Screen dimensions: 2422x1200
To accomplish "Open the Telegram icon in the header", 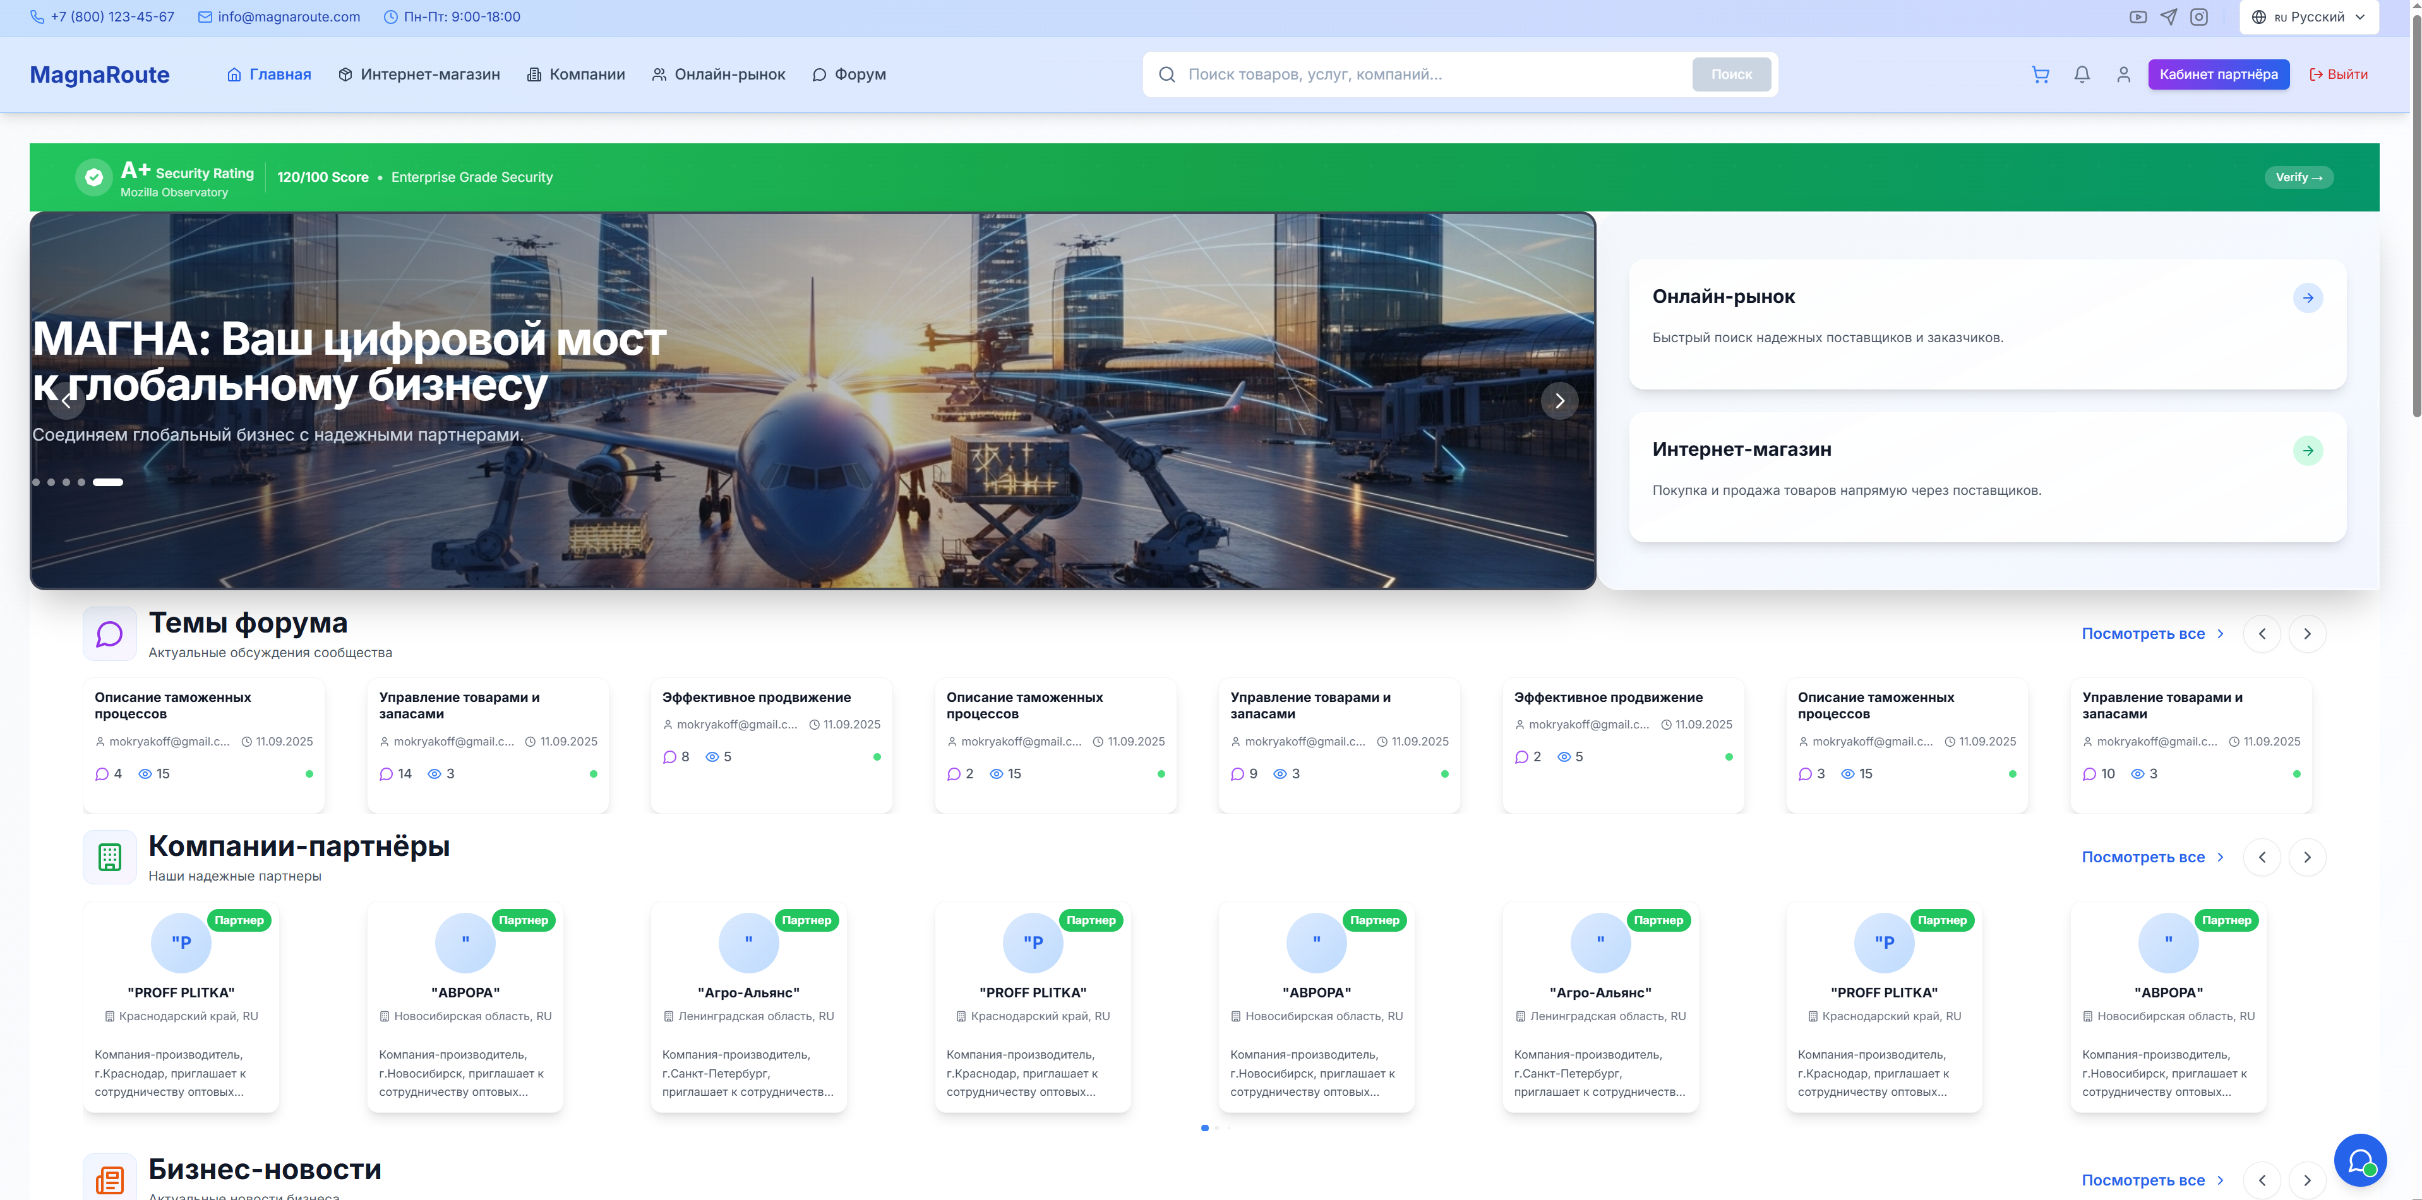I will coord(2168,16).
